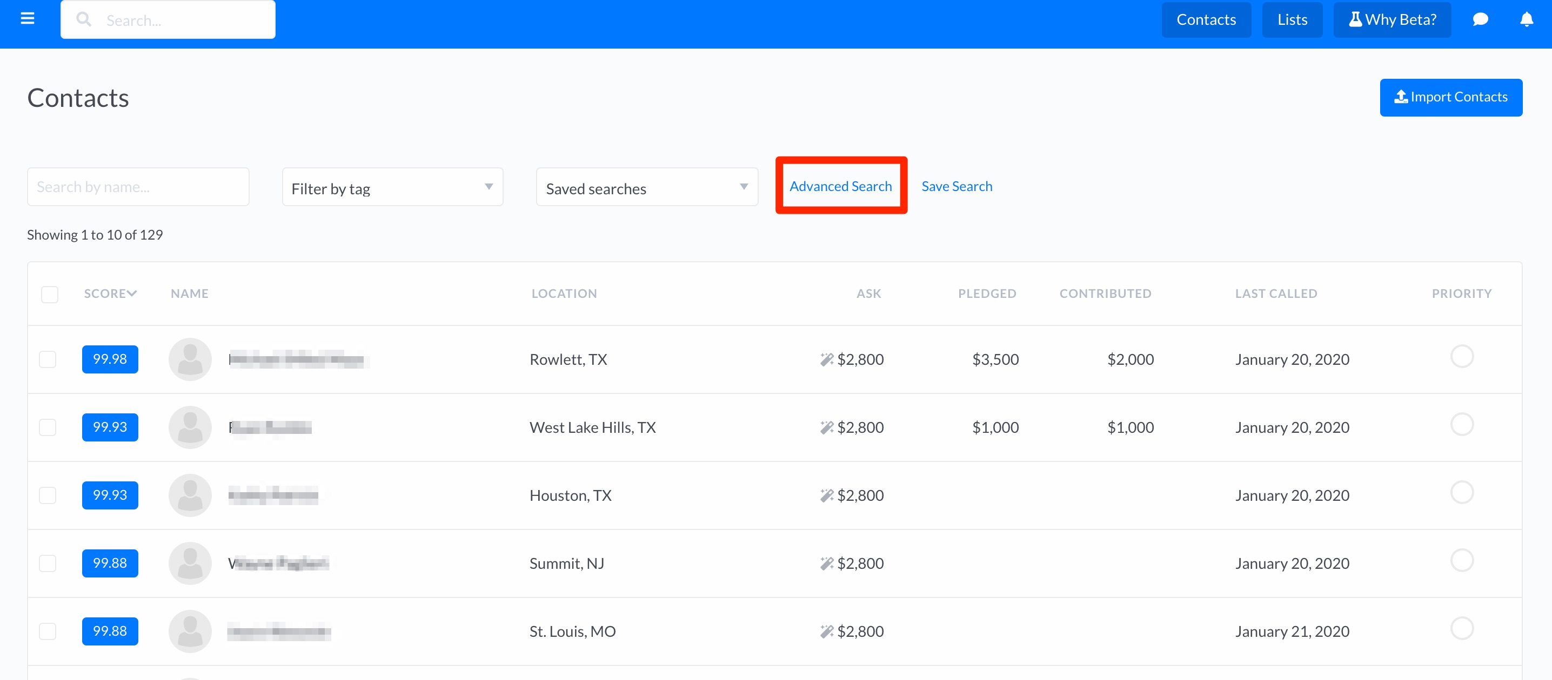This screenshot has height=680, width=1552.
Task: Click the LAST CALLED column header
Action: click(x=1276, y=294)
